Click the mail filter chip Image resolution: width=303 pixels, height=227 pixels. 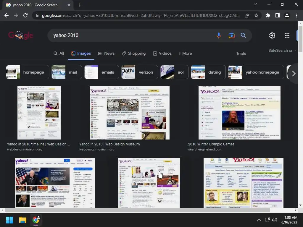pos(67,72)
